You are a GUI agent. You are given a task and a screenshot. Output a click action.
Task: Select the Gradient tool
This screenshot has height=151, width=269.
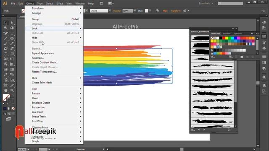click(12, 70)
